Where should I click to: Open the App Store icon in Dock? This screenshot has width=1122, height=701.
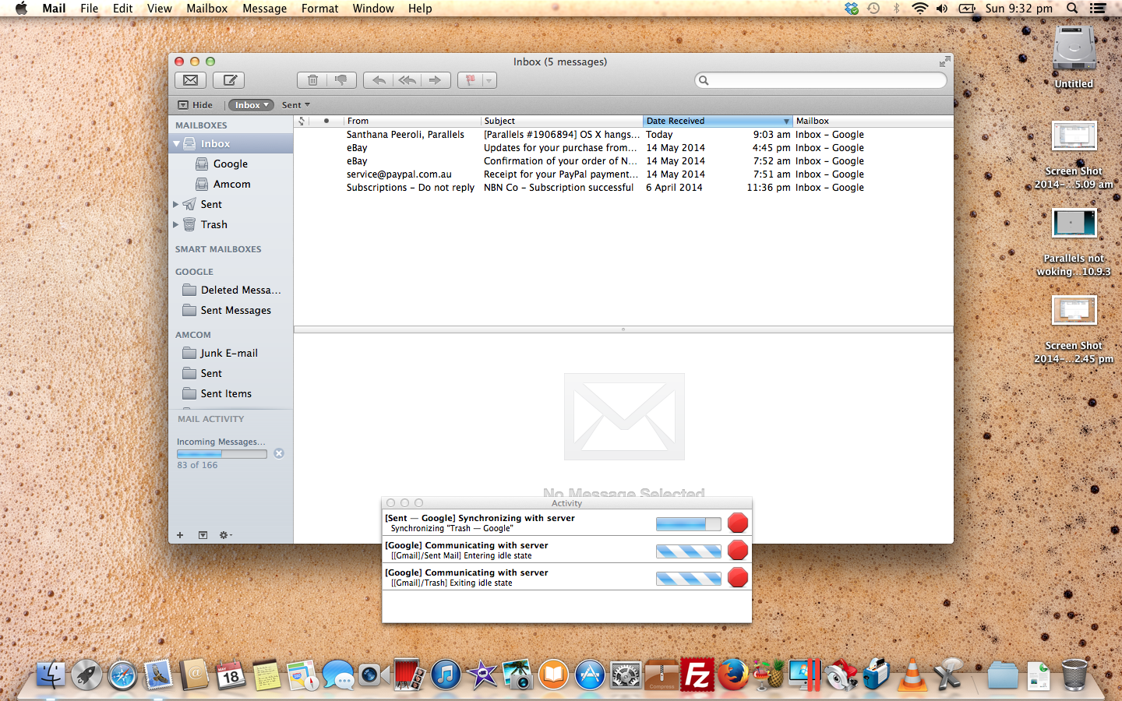590,675
